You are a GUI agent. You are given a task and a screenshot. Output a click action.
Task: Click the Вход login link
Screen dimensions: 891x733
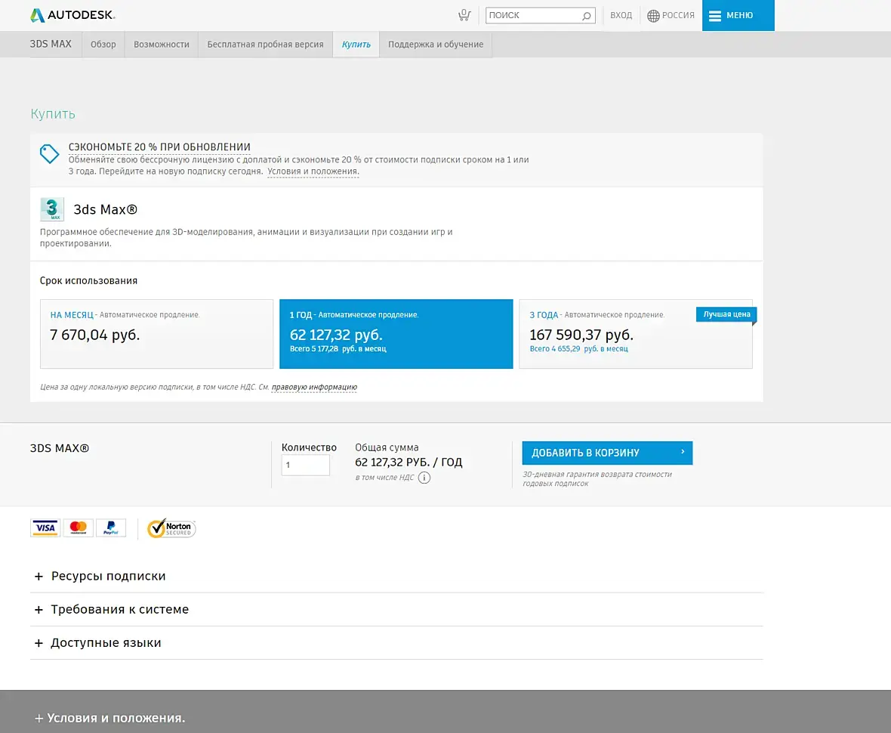tap(621, 15)
